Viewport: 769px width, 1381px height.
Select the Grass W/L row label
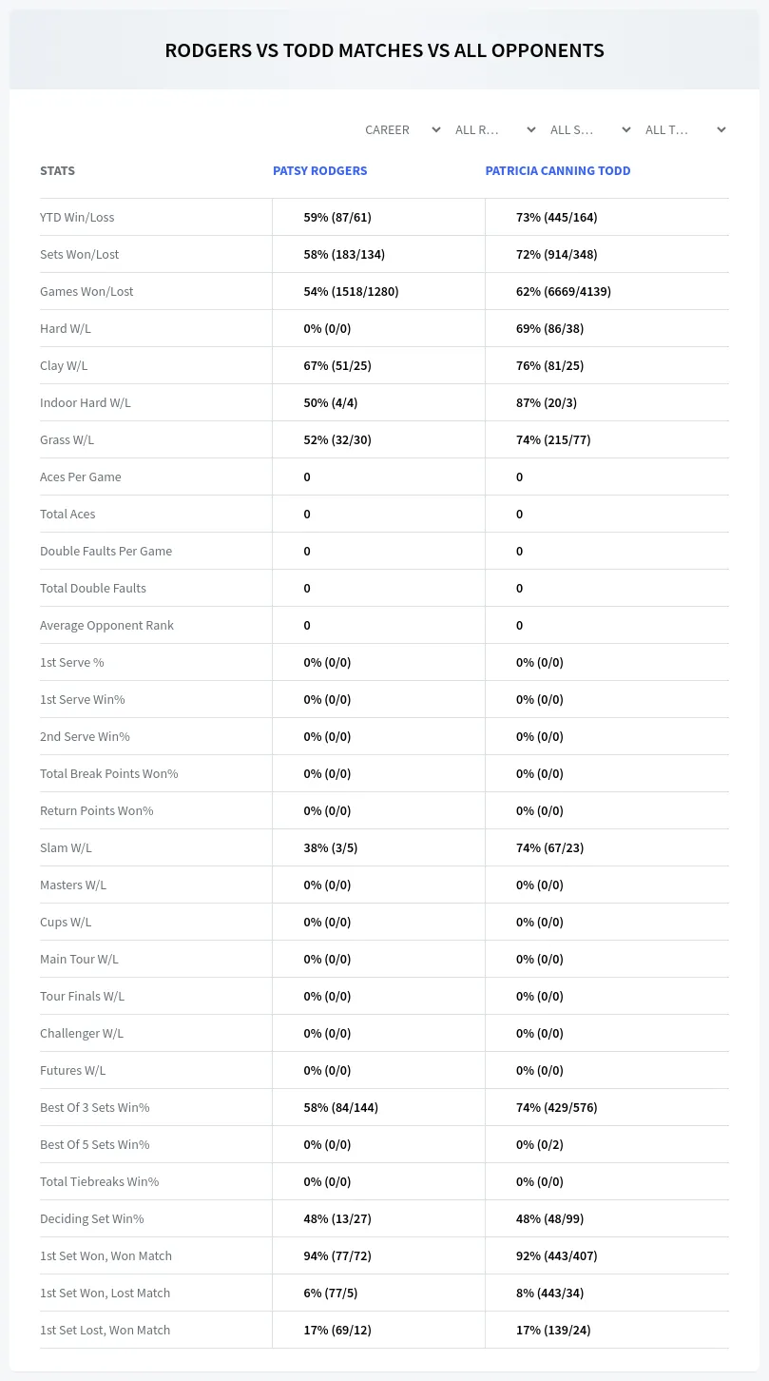(67, 439)
